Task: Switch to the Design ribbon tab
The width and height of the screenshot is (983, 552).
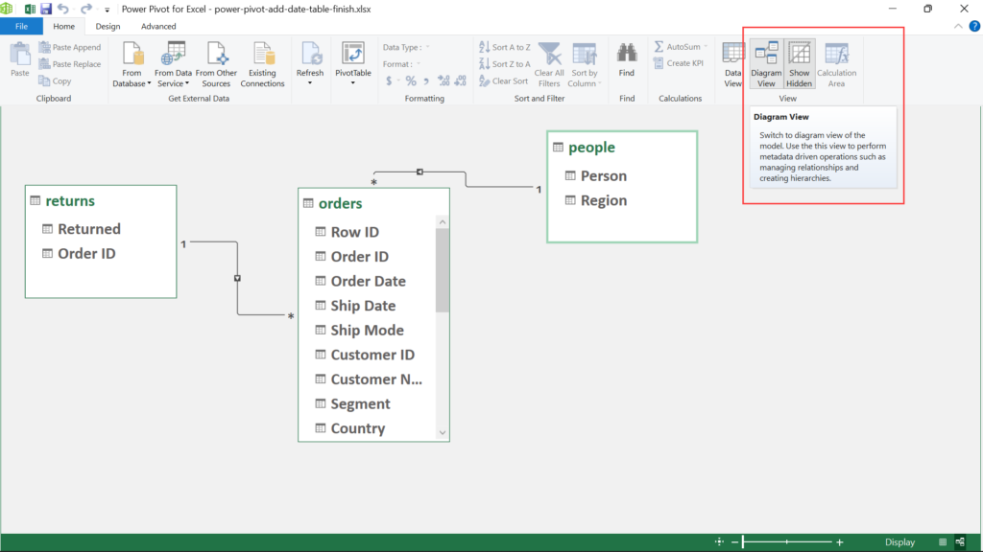Action: coord(108,26)
